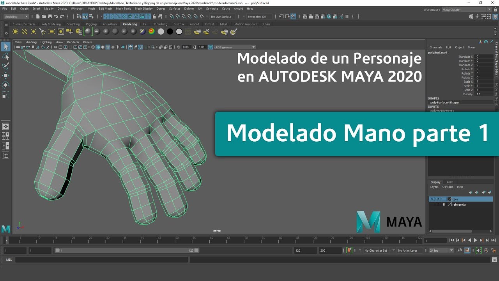Activate the Select tool arrow in the toolbox
The image size is (499, 281).
point(6,47)
